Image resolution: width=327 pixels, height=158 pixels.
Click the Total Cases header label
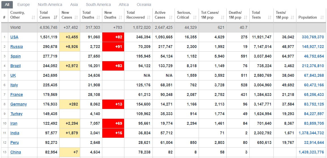tap(44, 15)
